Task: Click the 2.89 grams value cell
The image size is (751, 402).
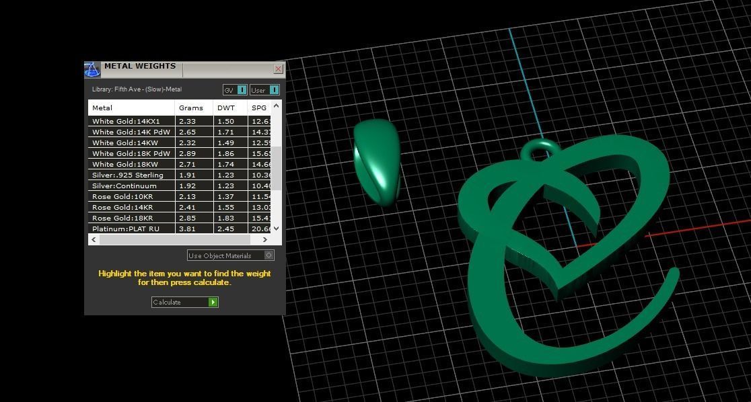Action: tap(194, 154)
